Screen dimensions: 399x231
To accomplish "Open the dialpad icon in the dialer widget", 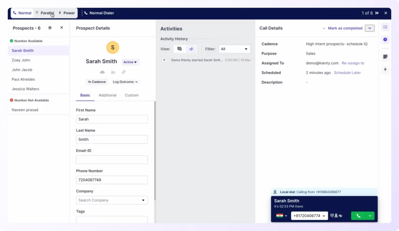I will [x=332, y=215].
